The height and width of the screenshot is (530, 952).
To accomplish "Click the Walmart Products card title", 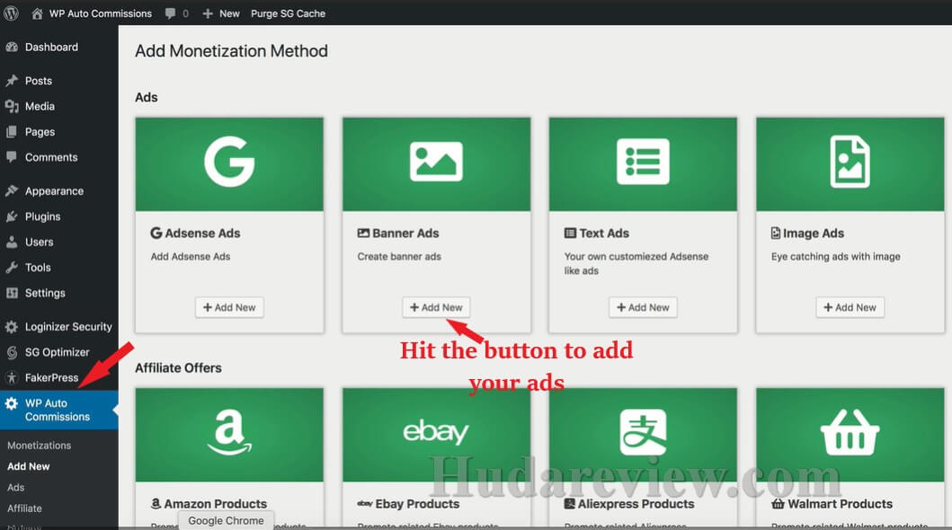I will click(832, 504).
